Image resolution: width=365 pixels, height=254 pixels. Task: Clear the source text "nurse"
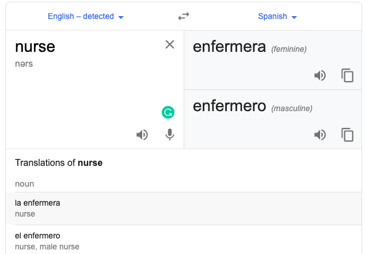tap(170, 44)
